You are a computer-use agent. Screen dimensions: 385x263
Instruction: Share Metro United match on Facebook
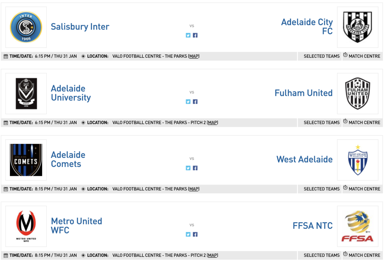click(195, 234)
